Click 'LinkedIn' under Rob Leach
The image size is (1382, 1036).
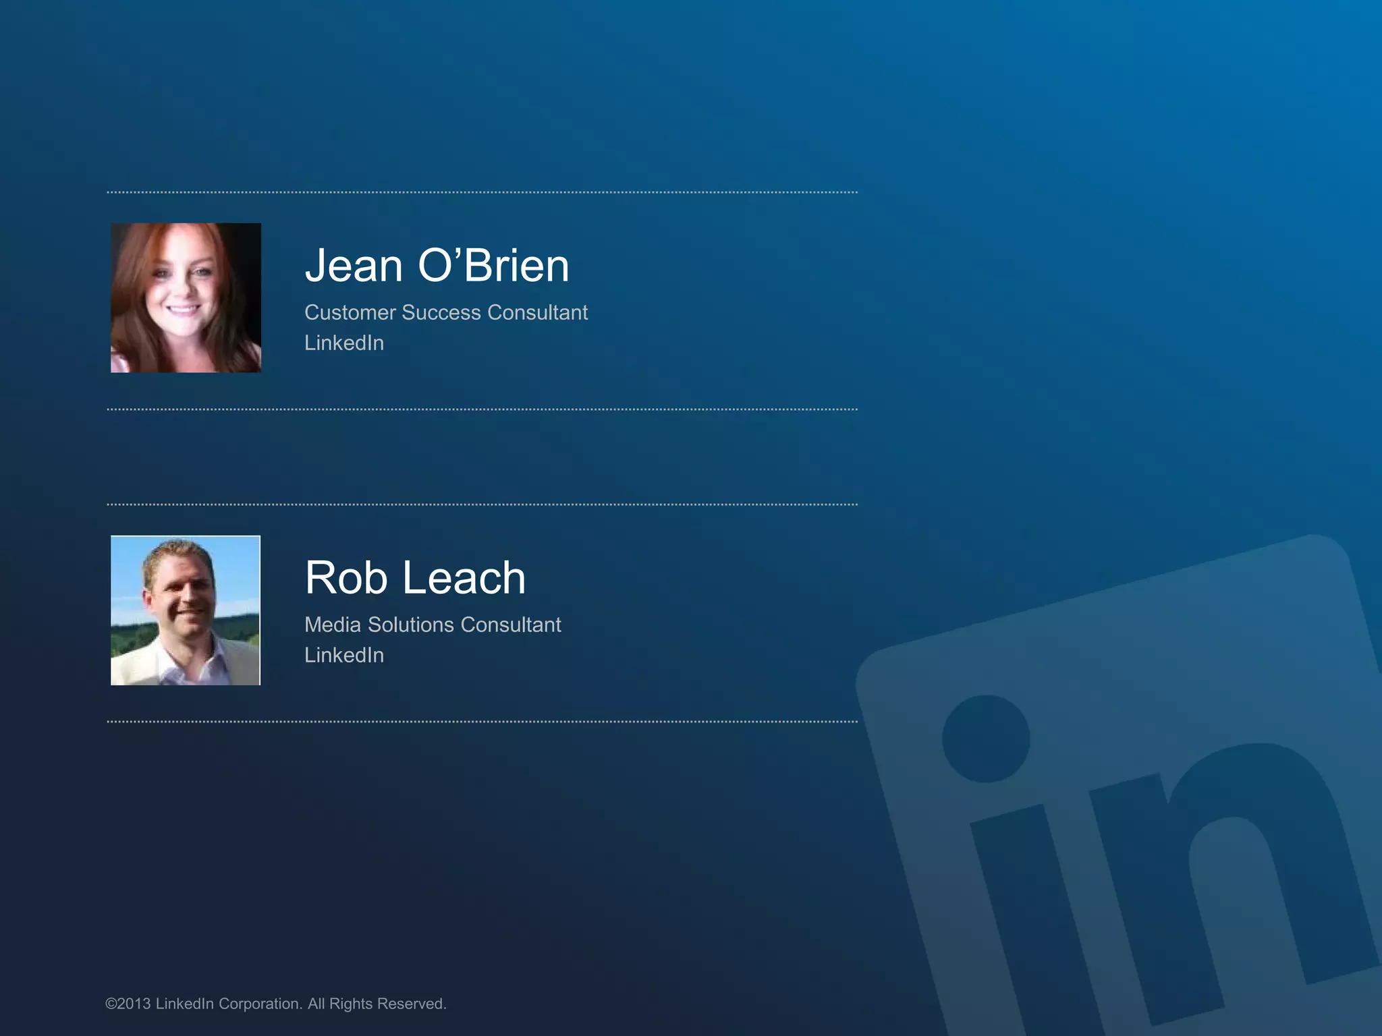[x=344, y=655]
